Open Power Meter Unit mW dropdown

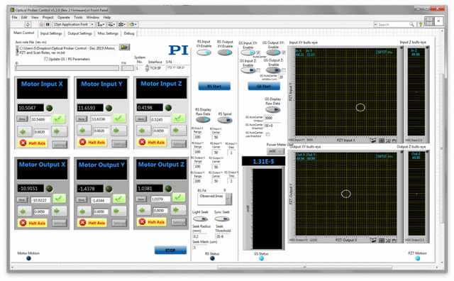[275, 151]
